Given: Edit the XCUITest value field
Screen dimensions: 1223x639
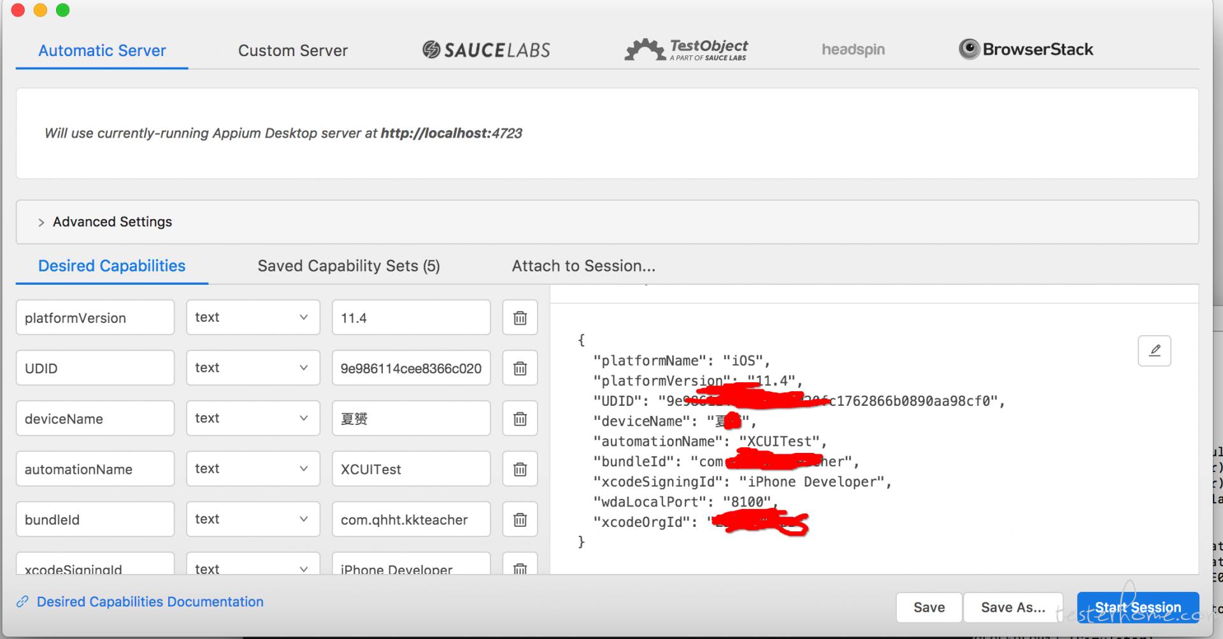Looking at the screenshot, I should pos(411,469).
